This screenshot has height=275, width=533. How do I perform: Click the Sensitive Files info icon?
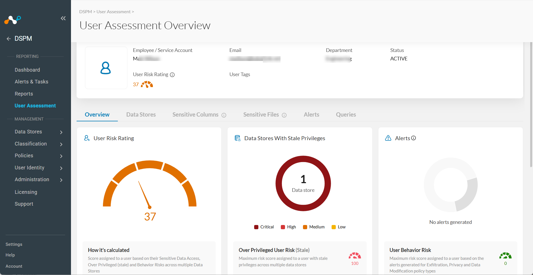click(x=284, y=115)
